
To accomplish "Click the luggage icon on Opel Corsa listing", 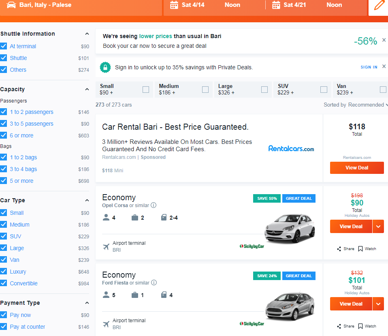I will click(x=135, y=217).
